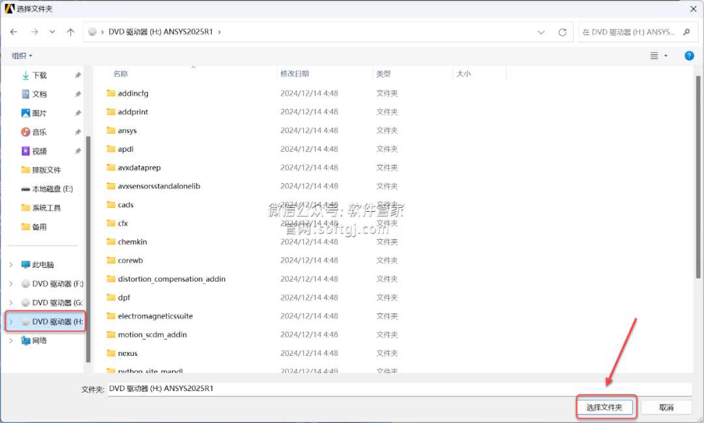Open help with the question mark icon

point(689,55)
